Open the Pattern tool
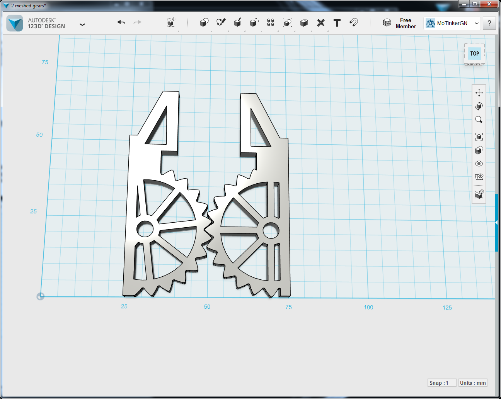The width and height of the screenshot is (501, 399). pyautogui.click(x=270, y=23)
